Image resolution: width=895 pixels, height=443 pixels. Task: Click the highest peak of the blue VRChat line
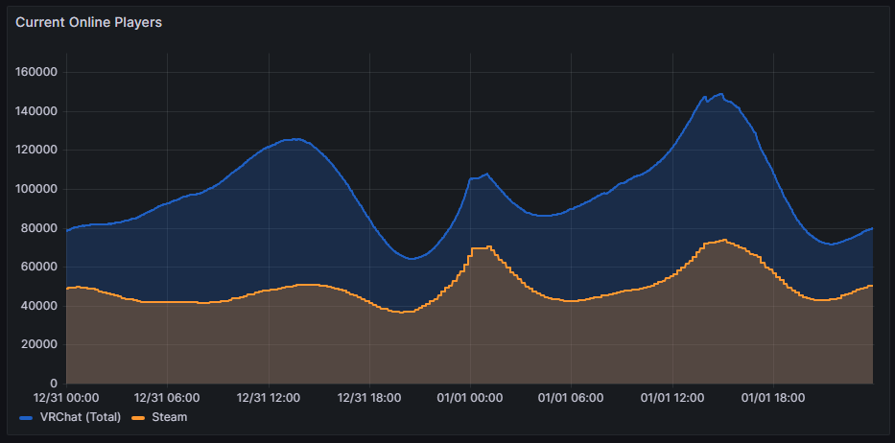click(x=719, y=94)
